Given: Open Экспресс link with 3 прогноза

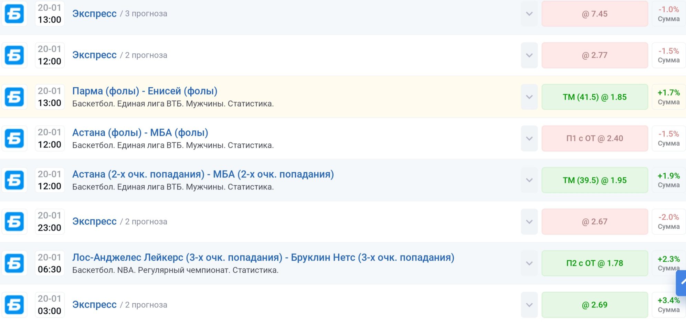Looking at the screenshot, I should pos(94,14).
